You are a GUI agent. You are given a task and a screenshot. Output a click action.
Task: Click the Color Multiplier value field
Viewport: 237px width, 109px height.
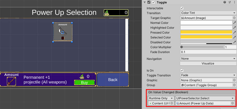pos(230,47)
